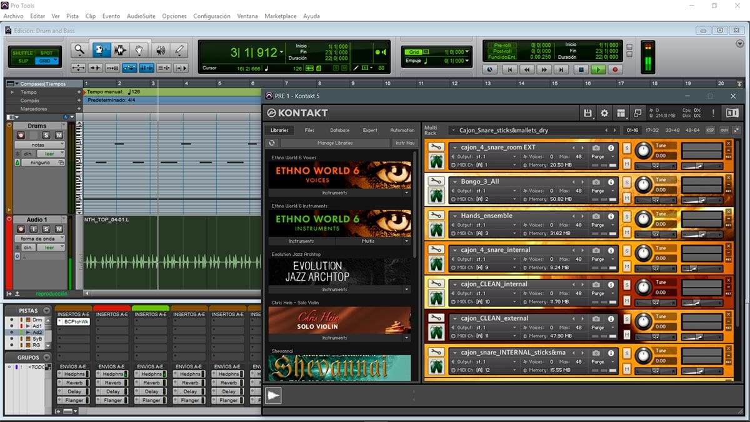Image resolution: width=750 pixels, height=422 pixels.
Task: Select the Scrubber speaker tool
Action: [161, 50]
